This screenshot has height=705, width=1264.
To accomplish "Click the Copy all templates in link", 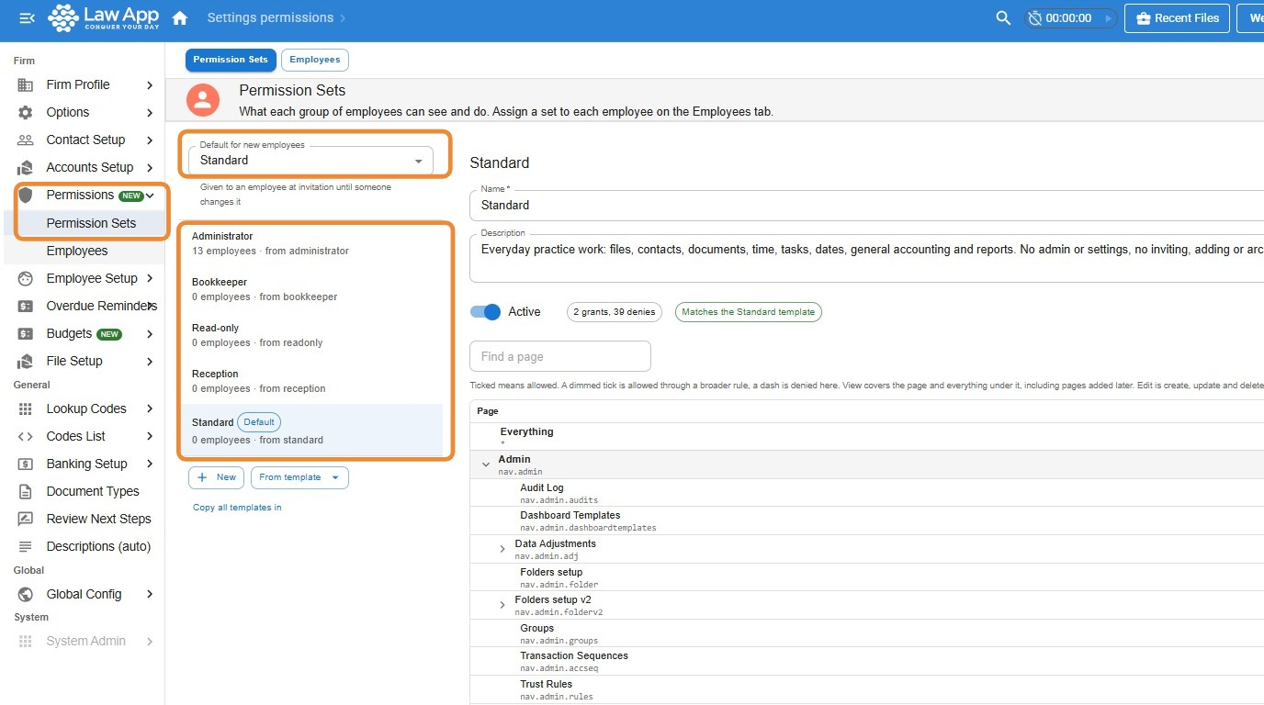I will (x=237, y=508).
